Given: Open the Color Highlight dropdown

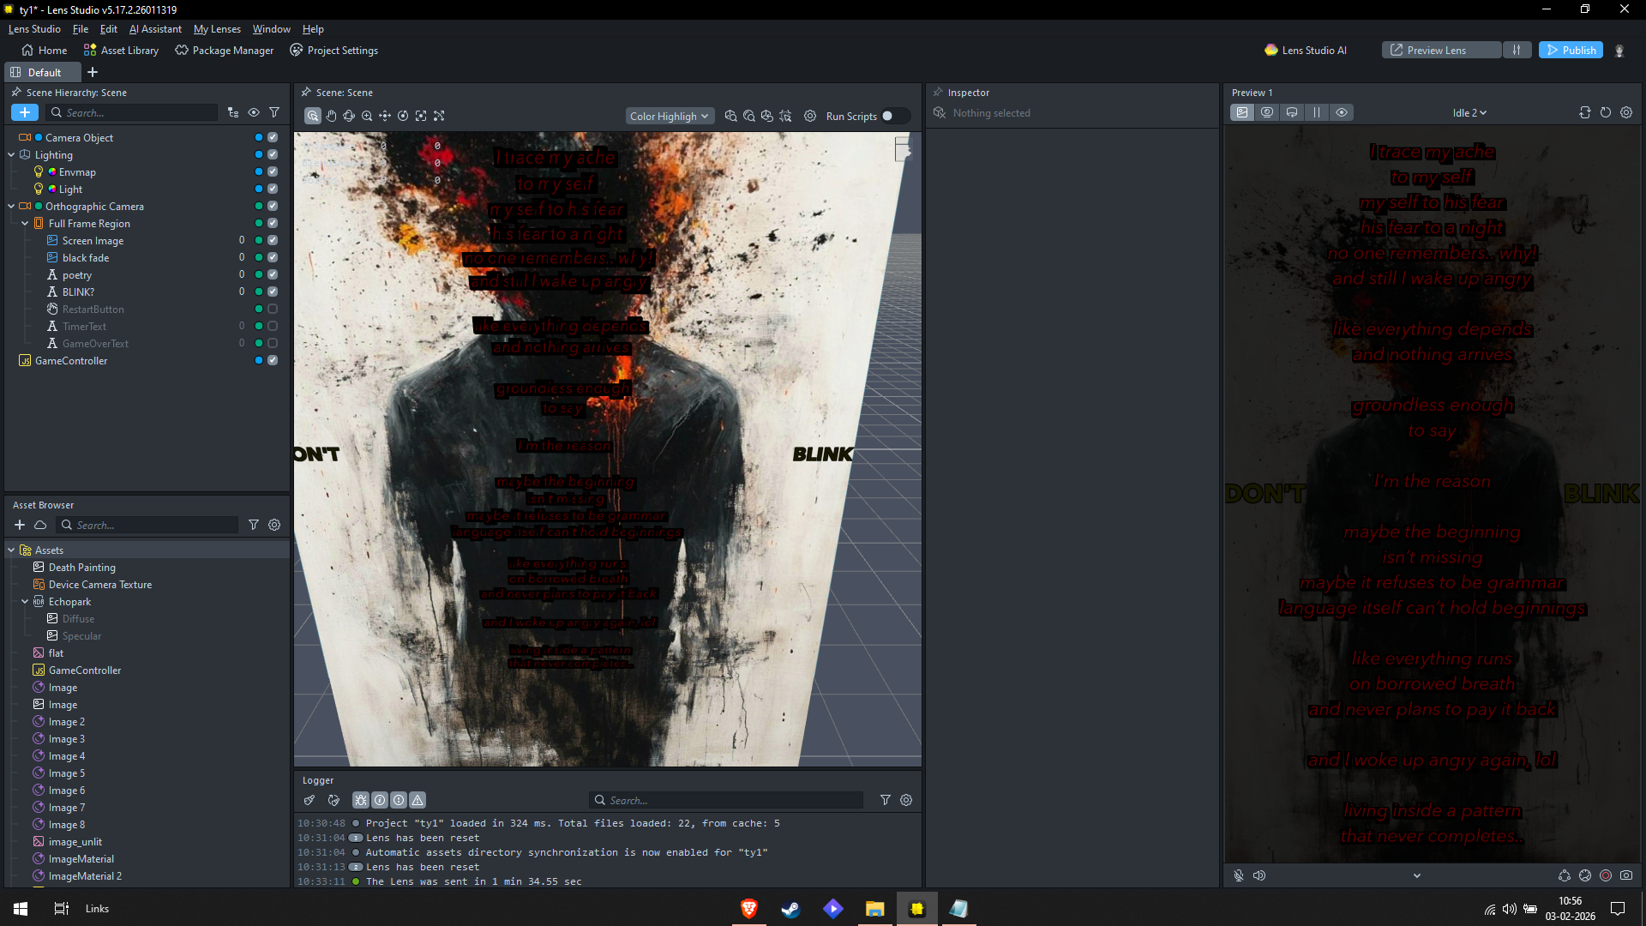Looking at the screenshot, I should click(x=669, y=116).
